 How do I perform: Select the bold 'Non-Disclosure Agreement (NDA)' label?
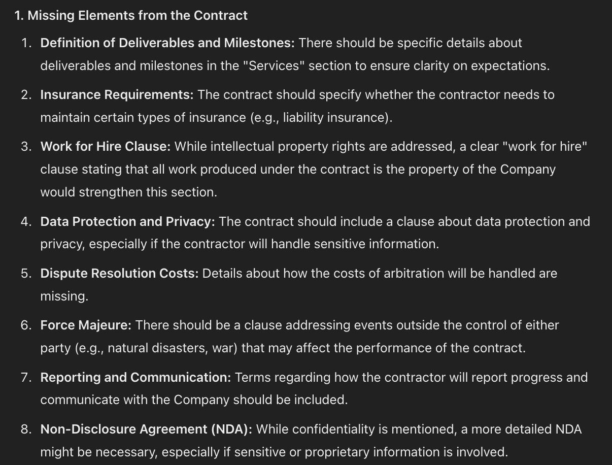(146, 429)
